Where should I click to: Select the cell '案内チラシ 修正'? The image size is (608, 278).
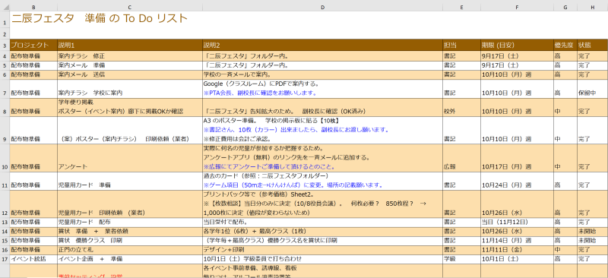click(130, 55)
